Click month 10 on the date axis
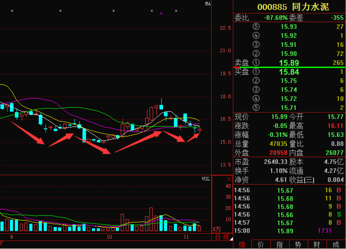The image size is (346, 249). pos(109,237)
